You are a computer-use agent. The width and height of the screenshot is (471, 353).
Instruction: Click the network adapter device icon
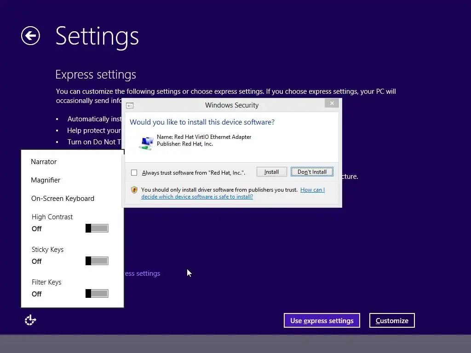[x=146, y=143]
